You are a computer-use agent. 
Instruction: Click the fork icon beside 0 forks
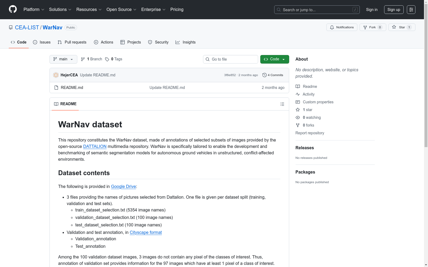point(298,125)
